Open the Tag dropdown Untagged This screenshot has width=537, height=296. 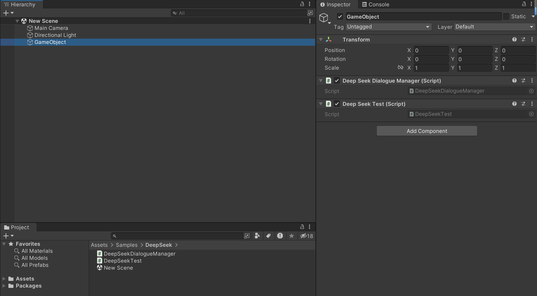click(x=388, y=27)
